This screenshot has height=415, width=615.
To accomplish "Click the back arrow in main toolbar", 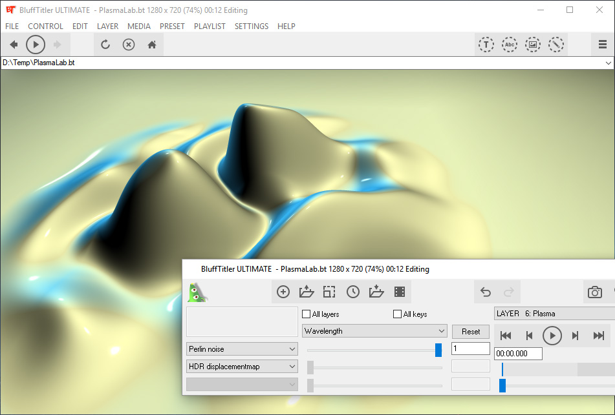I will click(14, 45).
